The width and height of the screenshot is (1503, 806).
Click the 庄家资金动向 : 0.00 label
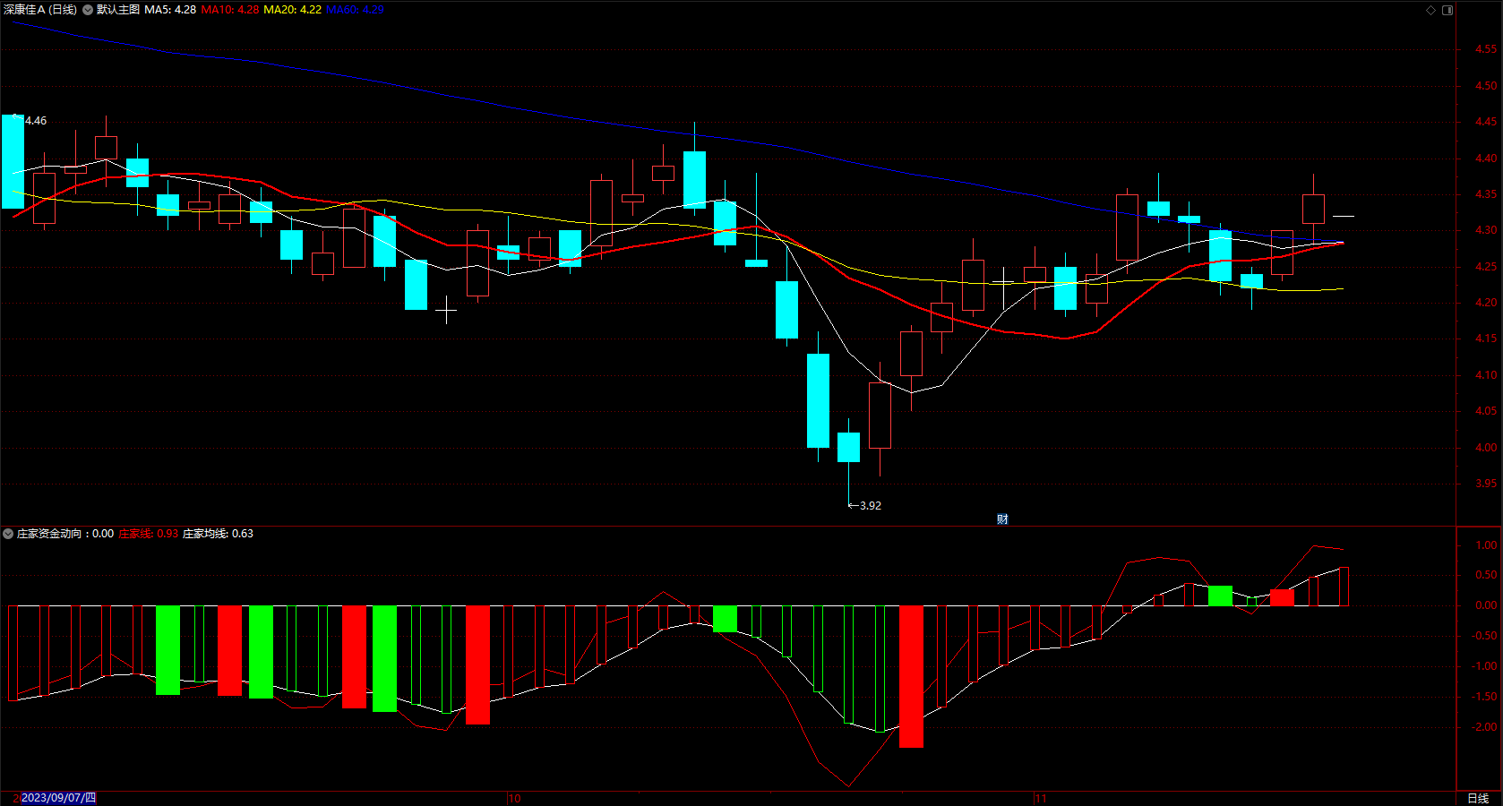pos(65,534)
